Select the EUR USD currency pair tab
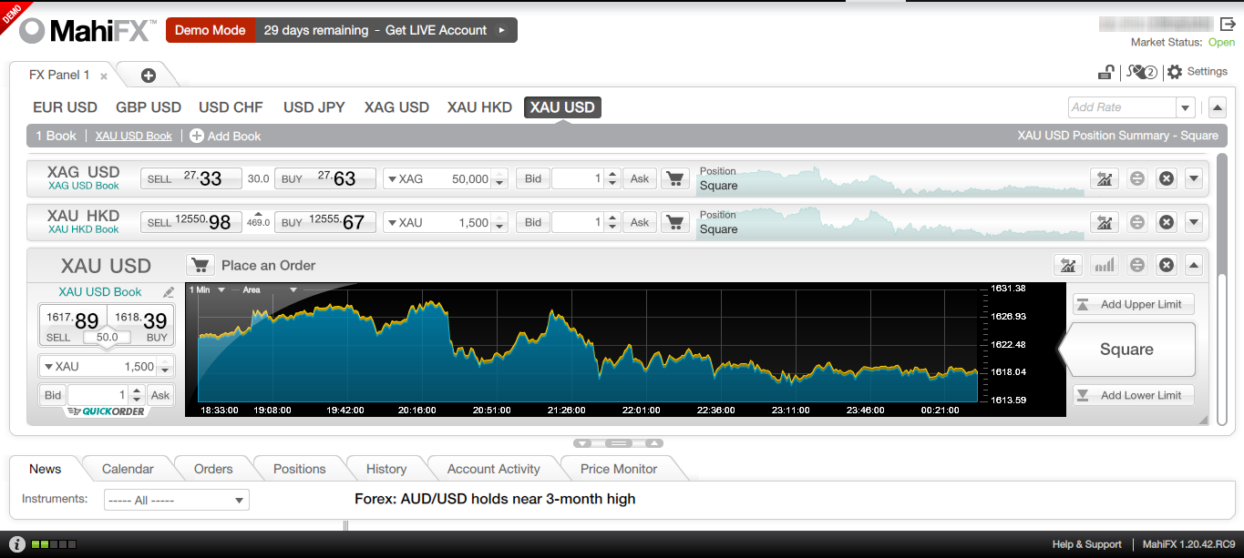This screenshot has width=1244, height=558. [x=65, y=107]
